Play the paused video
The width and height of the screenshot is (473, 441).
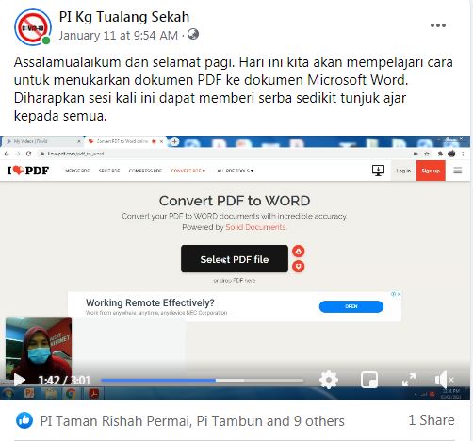point(19,380)
